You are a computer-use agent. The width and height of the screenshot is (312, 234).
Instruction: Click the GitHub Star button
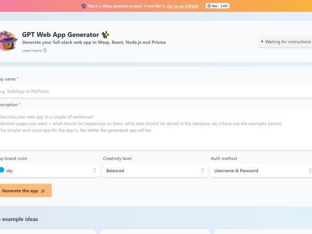[212, 6]
